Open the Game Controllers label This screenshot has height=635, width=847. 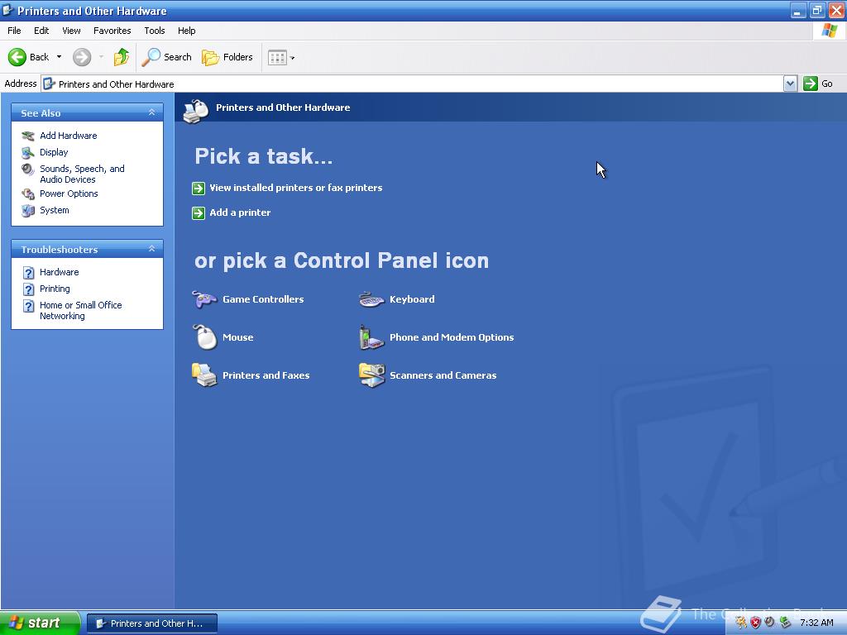263,299
